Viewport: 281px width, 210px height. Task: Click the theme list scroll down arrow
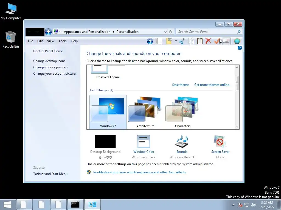[237, 127]
